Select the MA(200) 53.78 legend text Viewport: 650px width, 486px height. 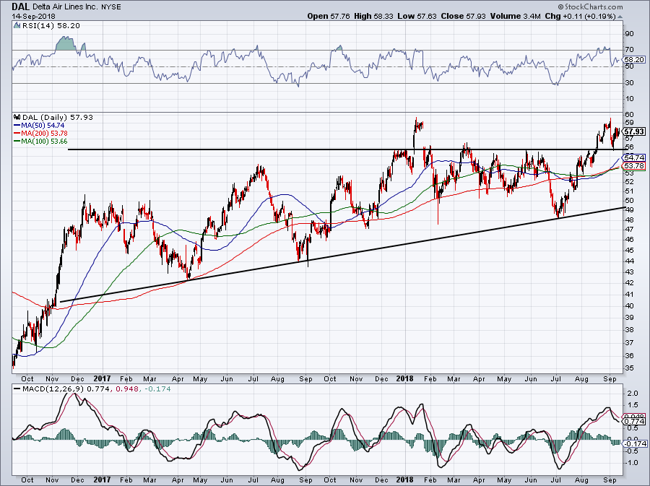click(x=44, y=134)
